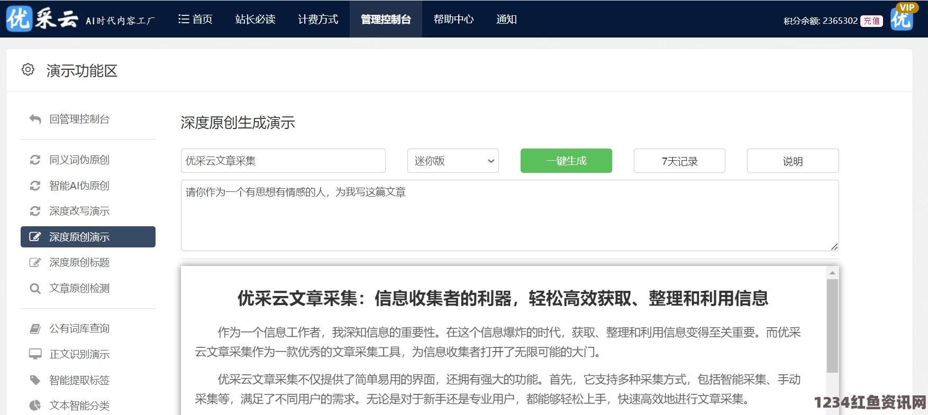928x415 pixels.
Task: Click the red 充值 recharge button
Action: (x=871, y=21)
